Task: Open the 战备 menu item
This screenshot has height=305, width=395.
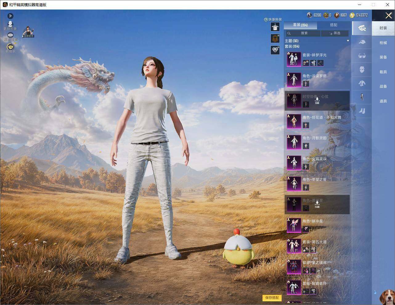Action: tap(383, 86)
